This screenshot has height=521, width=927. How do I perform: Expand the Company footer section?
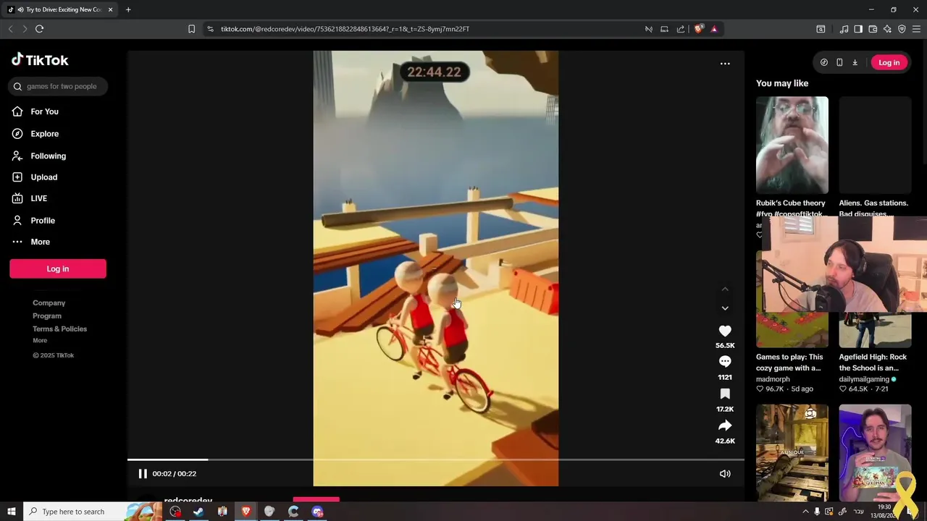click(49, 303)
